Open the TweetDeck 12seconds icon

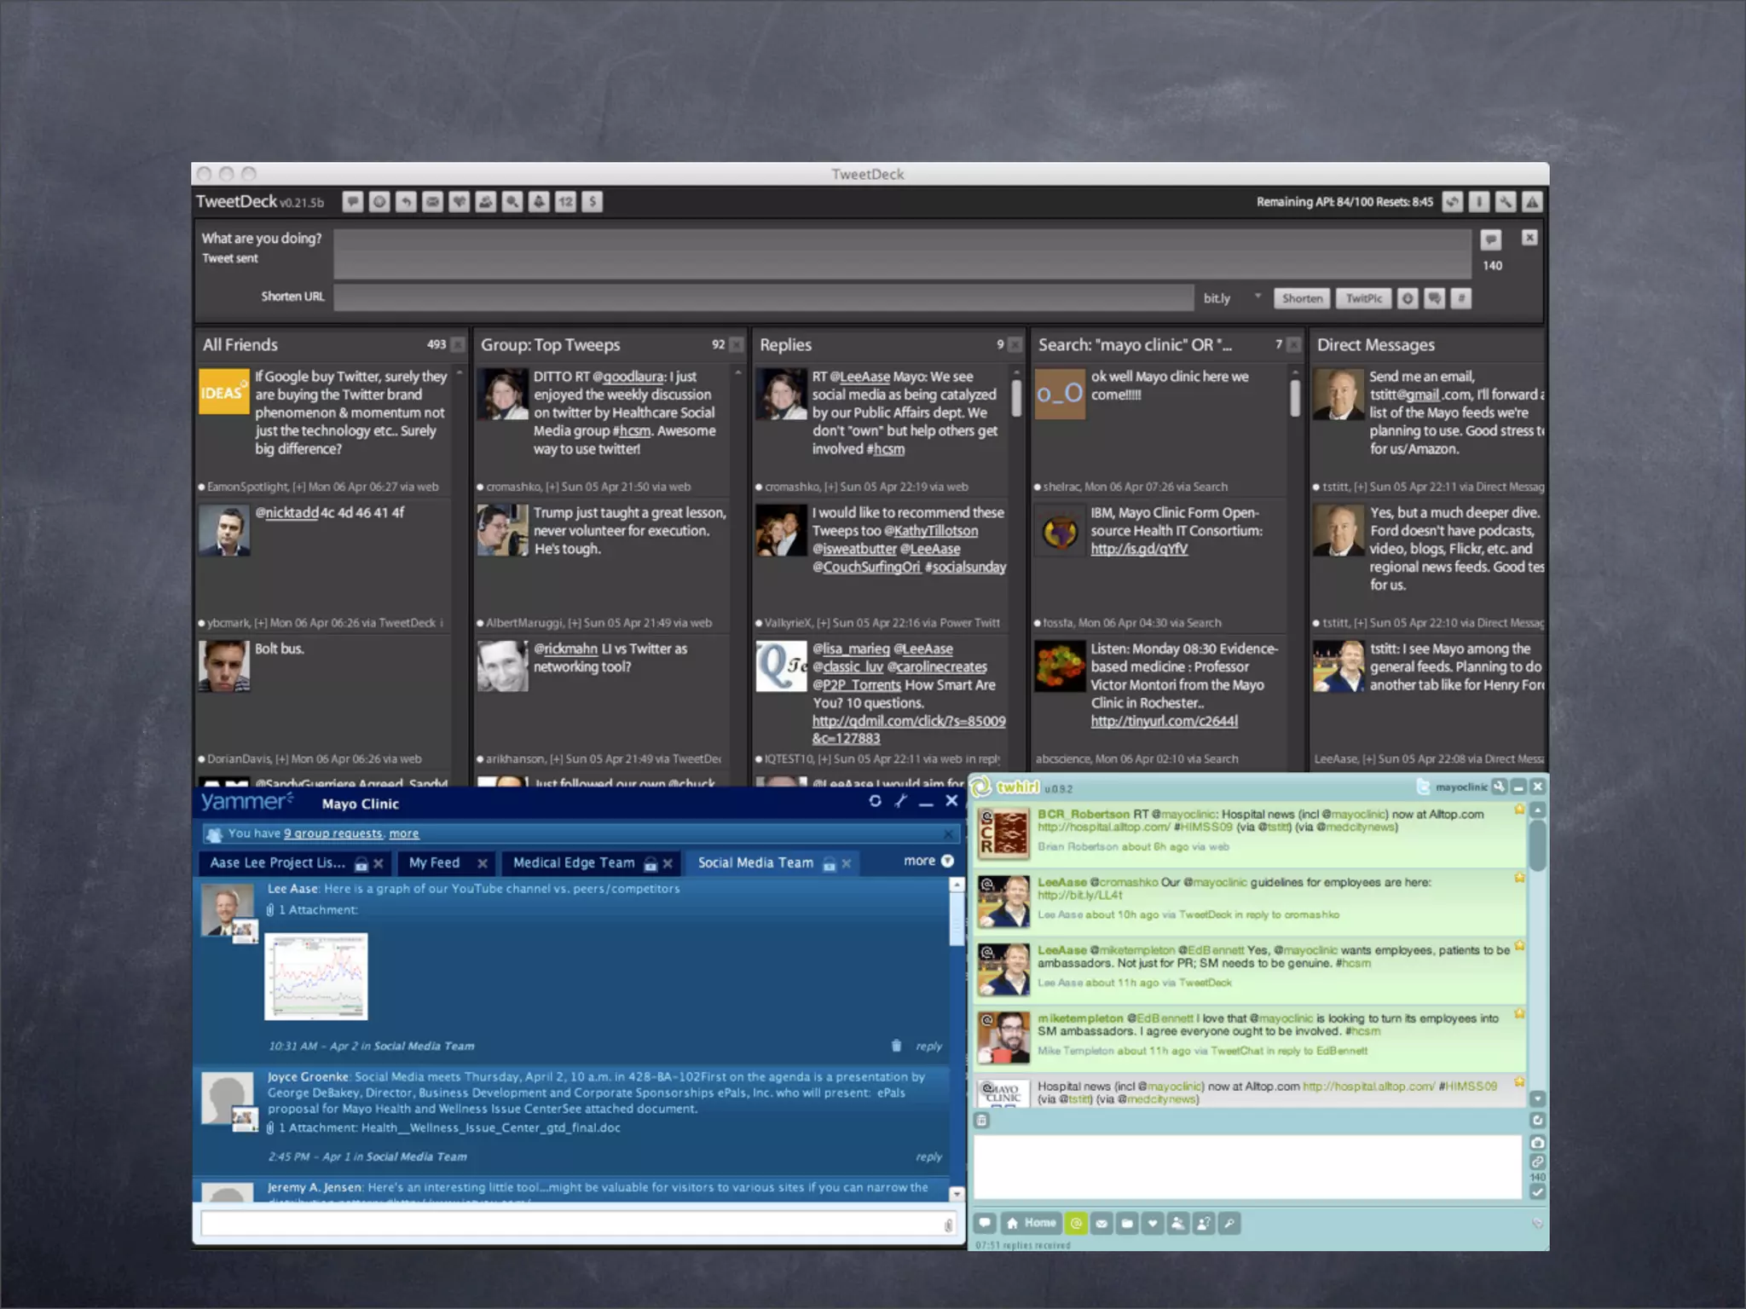tap(565, 202)
